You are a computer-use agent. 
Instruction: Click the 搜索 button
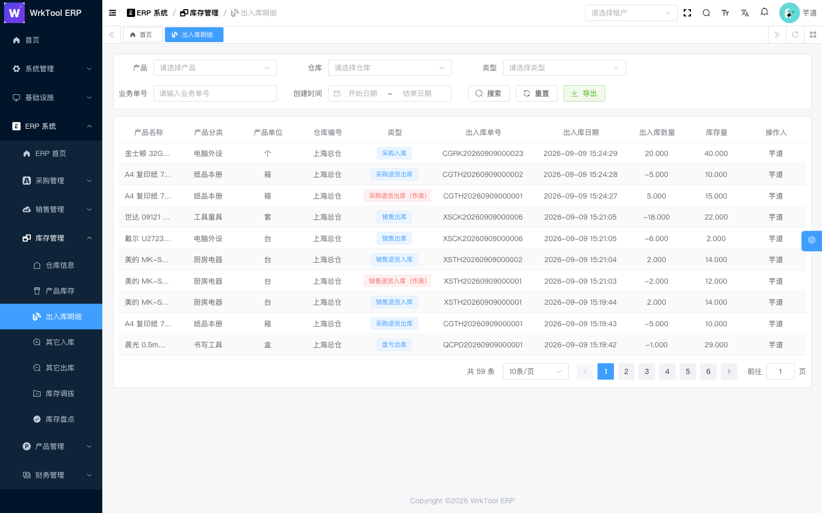tap(489, 93)
